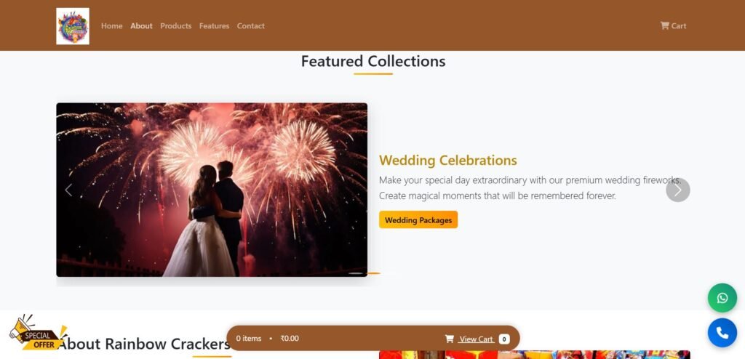Go to Contact section

(250, 25)
